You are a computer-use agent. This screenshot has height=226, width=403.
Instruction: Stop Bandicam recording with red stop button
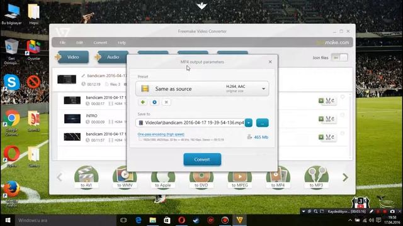(x=385, y=212)
